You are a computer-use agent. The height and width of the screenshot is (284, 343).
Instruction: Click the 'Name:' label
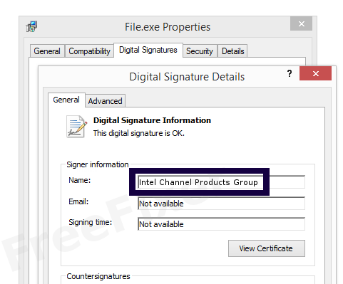(80, 180)
